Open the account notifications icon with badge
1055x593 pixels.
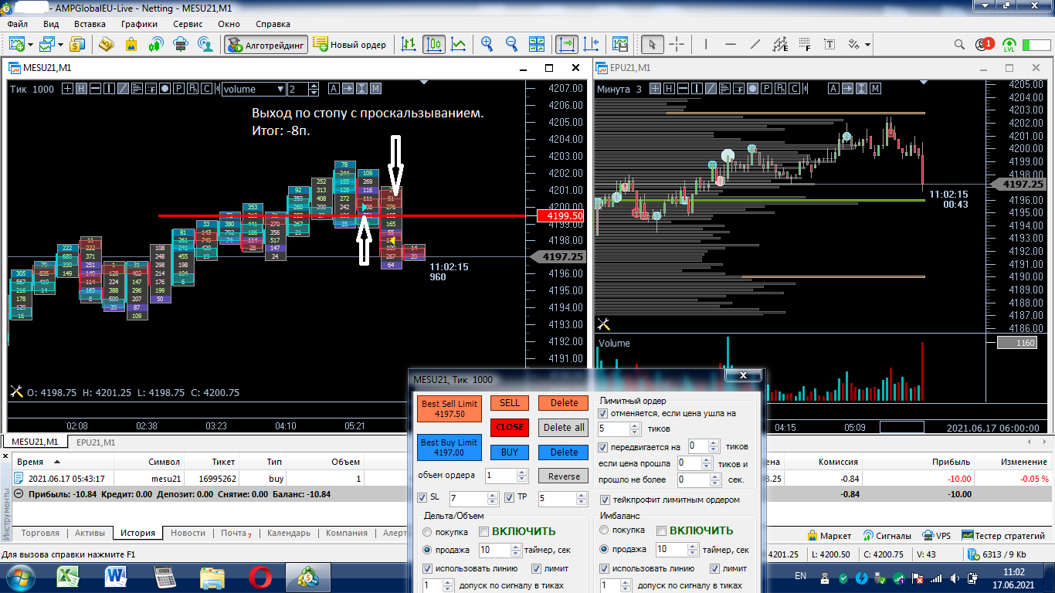point(984,44)
